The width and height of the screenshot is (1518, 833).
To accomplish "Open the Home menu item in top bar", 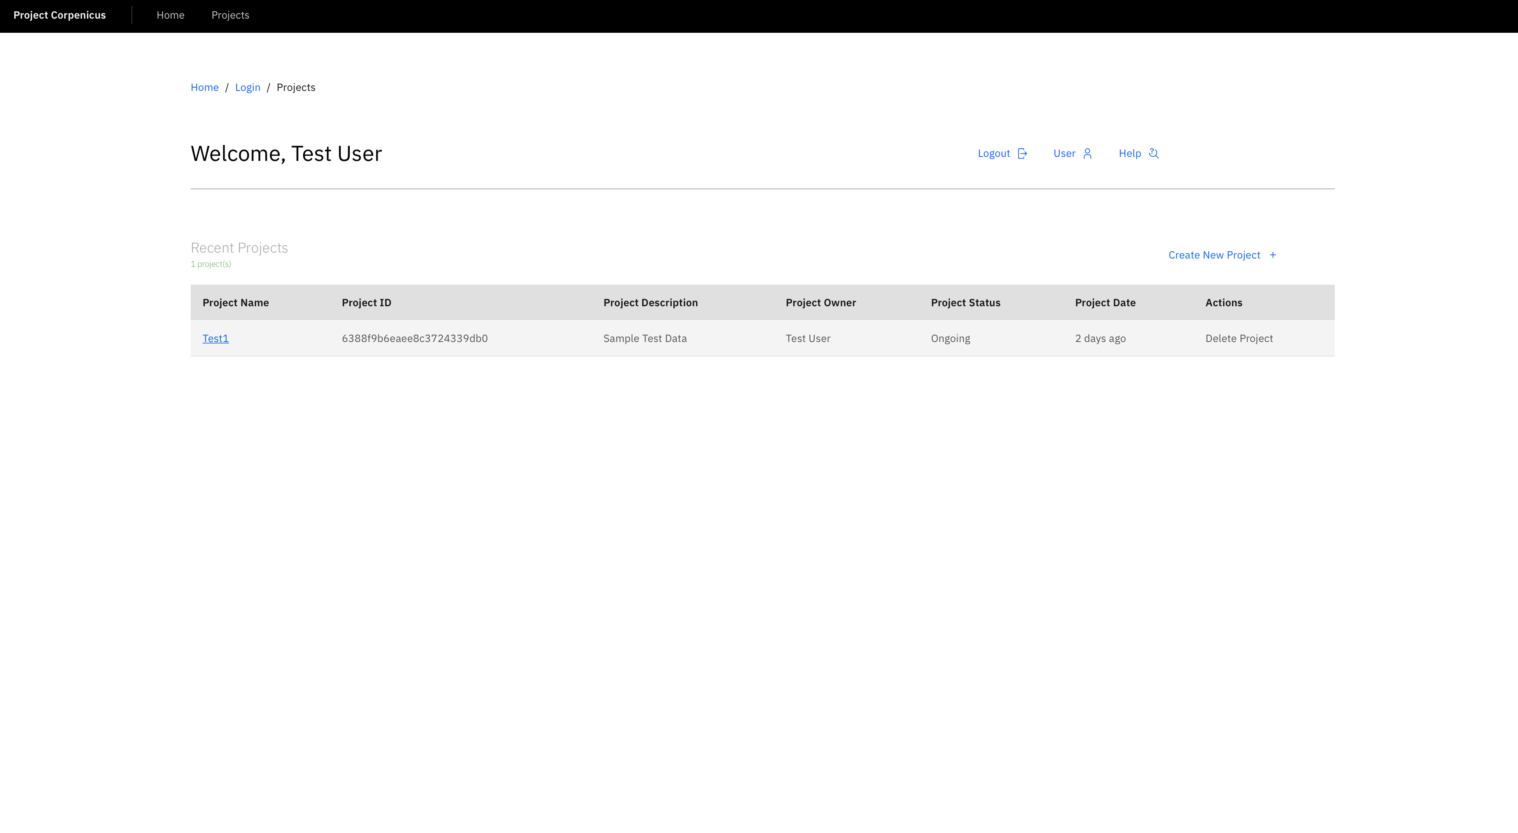I will [170, 15].
